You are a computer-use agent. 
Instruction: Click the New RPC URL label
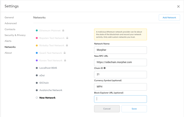click(101, 56)
